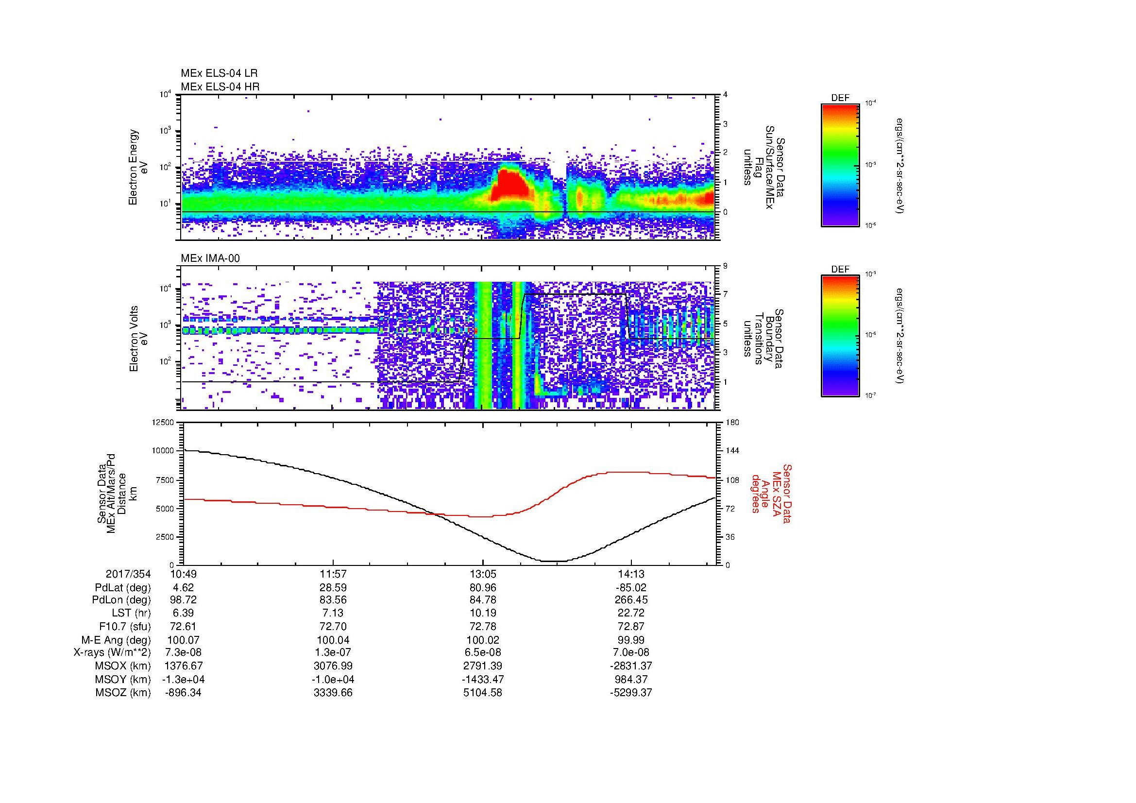Click the 'MSOZ (km)' row label

[123, 693]
